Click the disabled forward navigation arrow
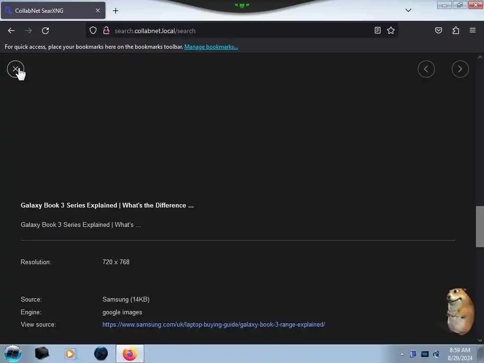This screenshot has width=484, height=363. pyautogui.click(x=28, y=31)
